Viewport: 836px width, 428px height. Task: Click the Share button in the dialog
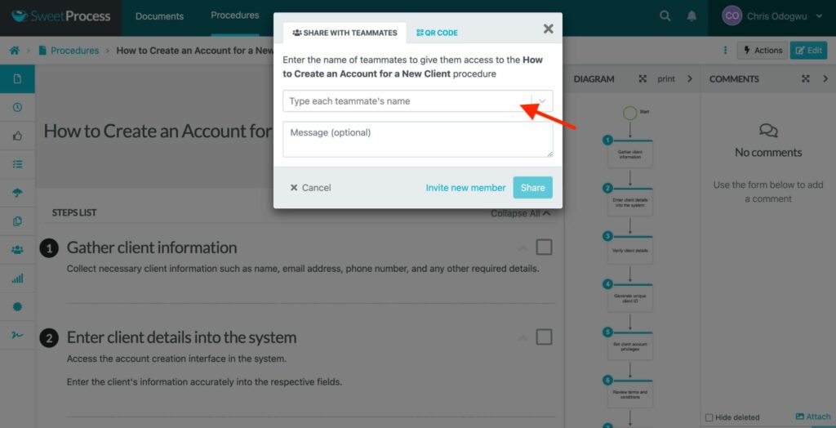point(532,187)
